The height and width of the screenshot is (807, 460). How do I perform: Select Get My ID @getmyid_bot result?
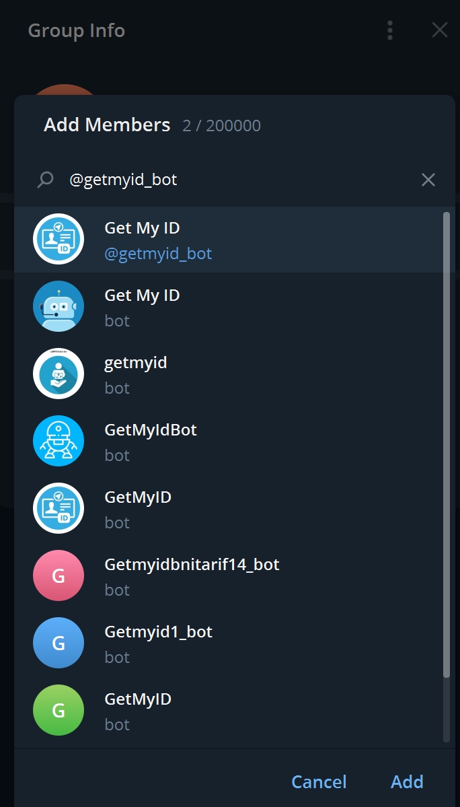158,240
